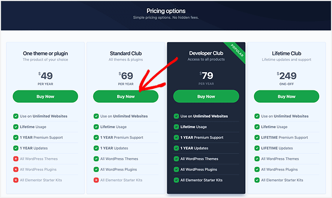Click Buy Now under One theme or plugin

(45, 96)
